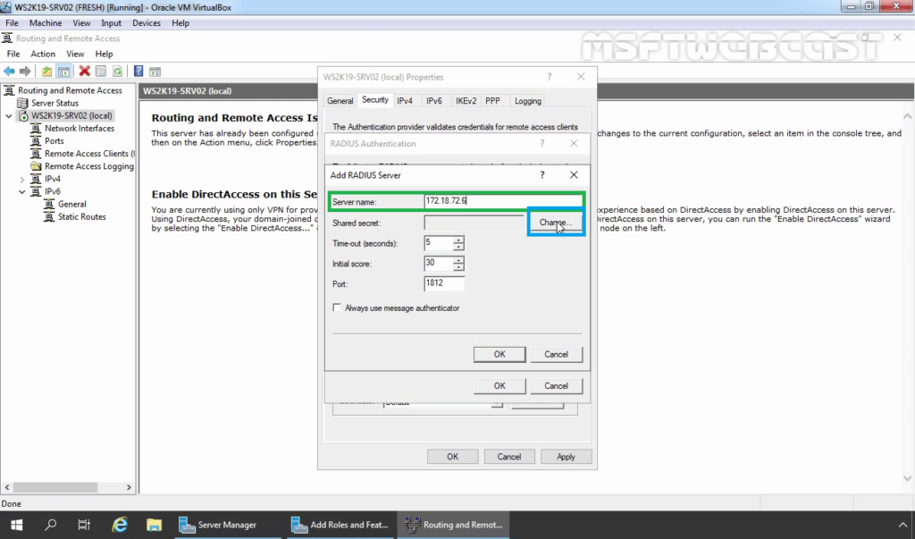915x539 pixels.
Task: Open properties via the toolbar properties icon
Action: pos(101,72)
